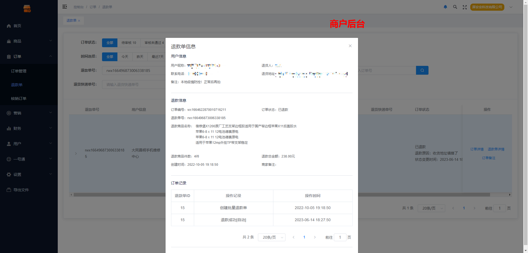Click dialog pagination next arrow
Image resolution: width=528 pixels, height=253 pixels.
tap(315, 237)
